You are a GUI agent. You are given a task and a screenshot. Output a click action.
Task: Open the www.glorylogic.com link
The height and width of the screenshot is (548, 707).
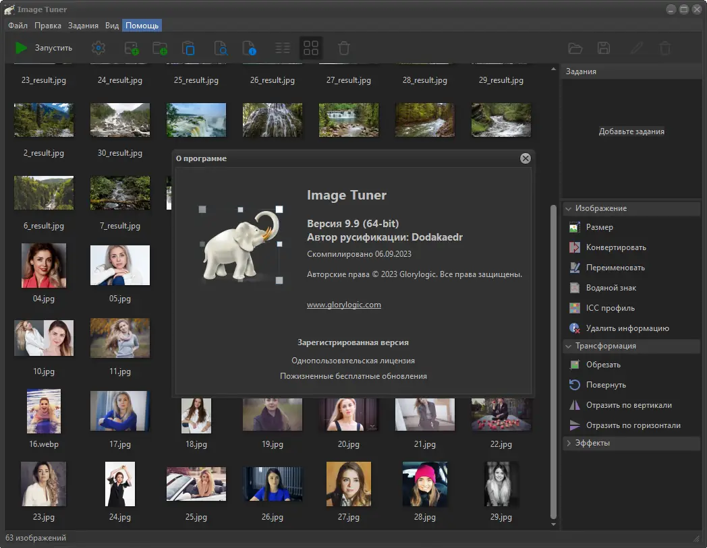(x=344, y=305)
